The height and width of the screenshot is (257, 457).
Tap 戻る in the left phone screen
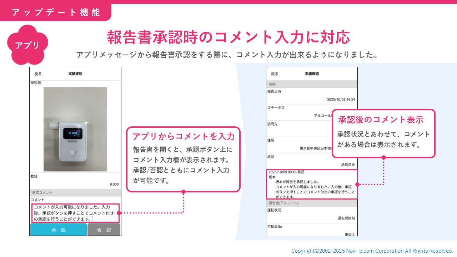tap(38, 74)
